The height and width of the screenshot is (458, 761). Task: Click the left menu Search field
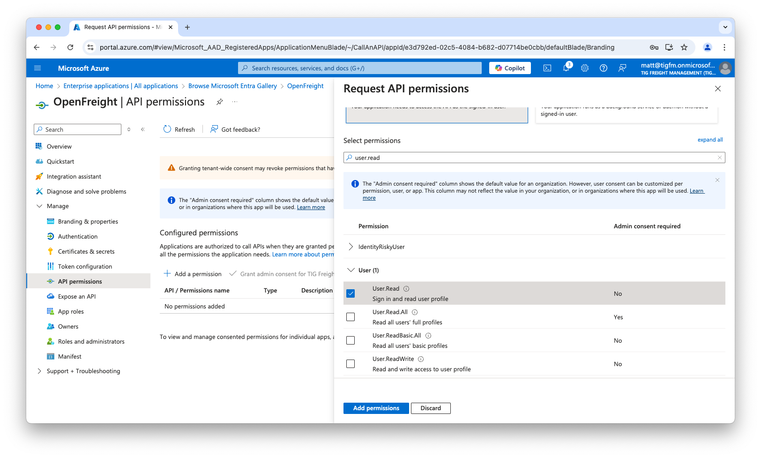(78, 129)
